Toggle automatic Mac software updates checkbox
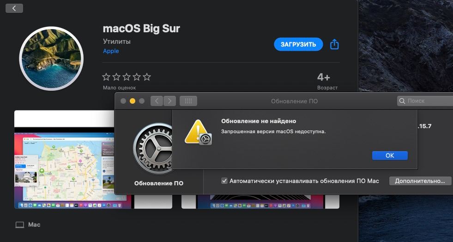This screenshot has height=242, width=453. pyautogui.click(x=224, y=181)
